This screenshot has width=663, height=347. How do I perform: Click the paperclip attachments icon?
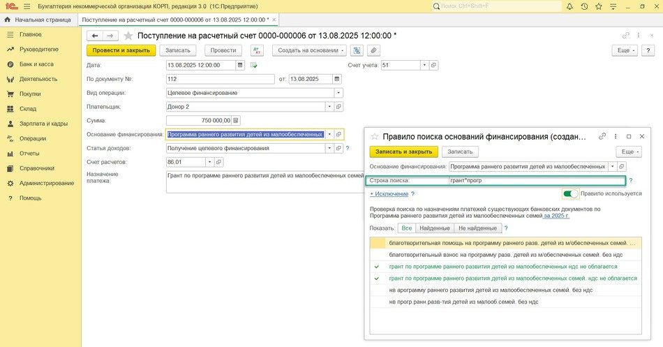[x=374, y=50]
